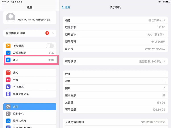Expand the limited warranty (有限保修) row
Image resolution: width=171 pixels, height=128 pixels.
pyautogui.click(x=115, y=61)
